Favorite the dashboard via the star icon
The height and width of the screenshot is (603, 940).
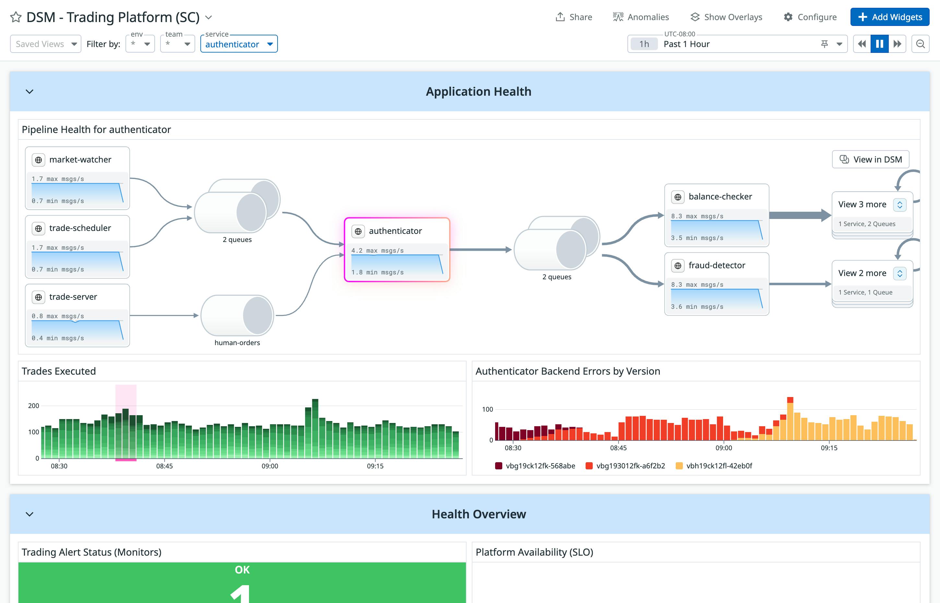(16, 17)
